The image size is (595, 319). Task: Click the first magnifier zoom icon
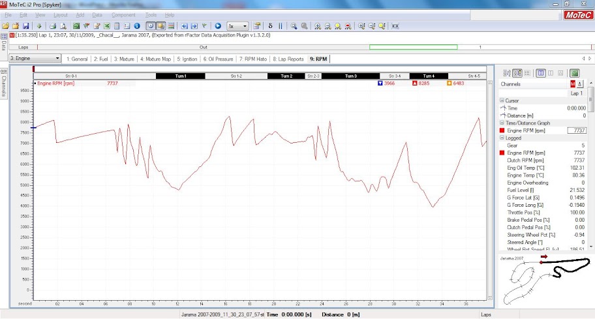(294, 26)
